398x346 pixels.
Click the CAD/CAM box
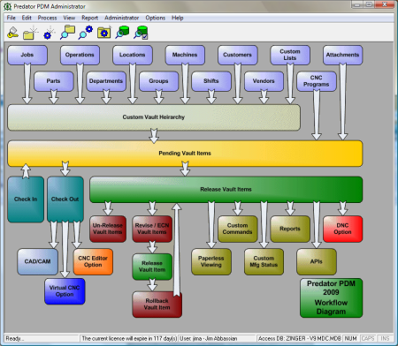37,261
